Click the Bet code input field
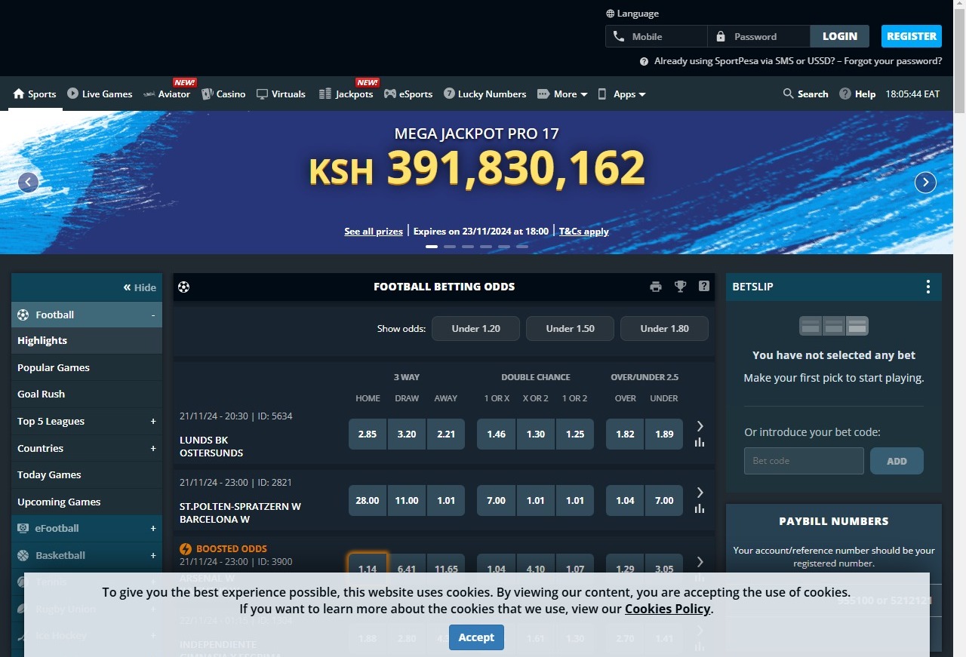Screen dimensions: 966x657 point(804,461)
